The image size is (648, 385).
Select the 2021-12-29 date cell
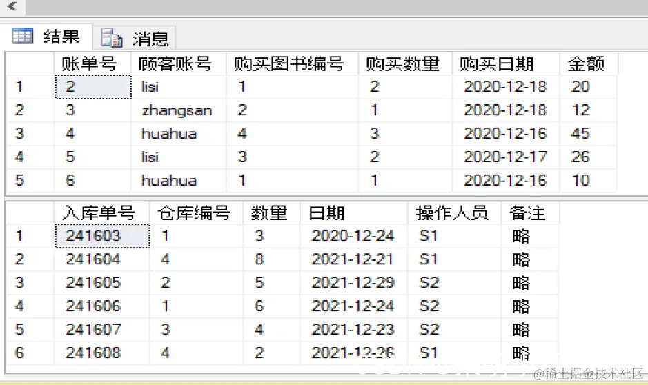354,283
